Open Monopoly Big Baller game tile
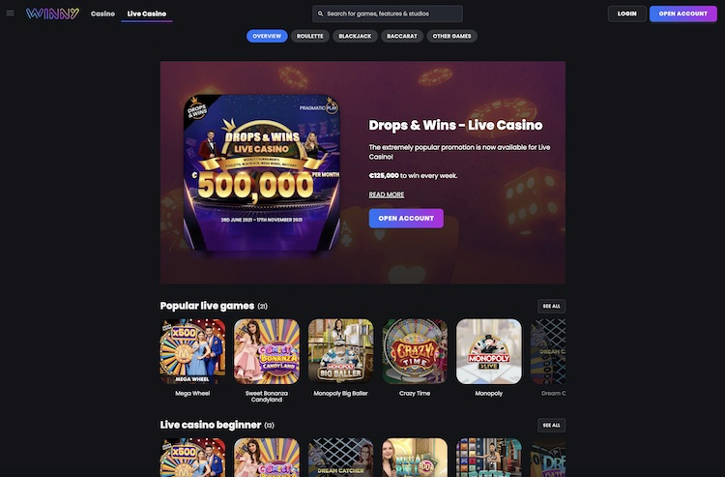Viewport: 725px width, 477px height. [x=341, y=351]
